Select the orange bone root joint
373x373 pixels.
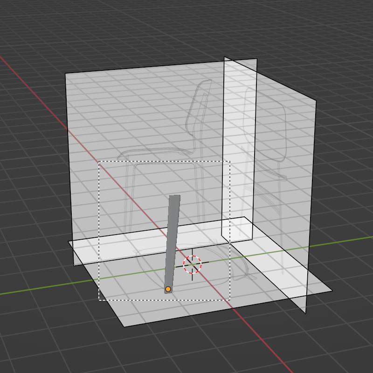[168, 289]
